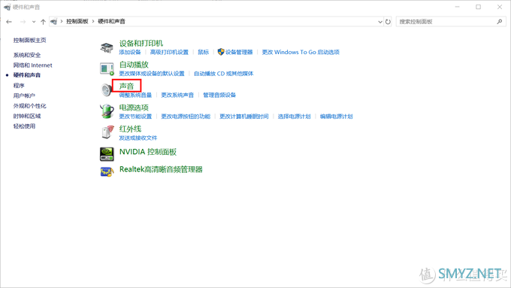Open 系统和安全 category
Image resolution: width=511 pixels, height=288 pixels.
coord(27,55)
